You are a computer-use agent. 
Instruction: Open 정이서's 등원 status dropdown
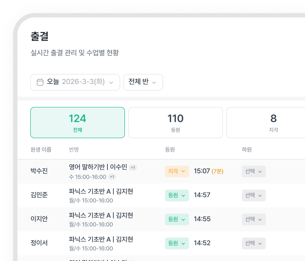point(177,244)
